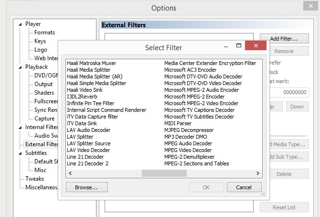Click the merit value field 00000000
The height and width of the screenshot is (217, 320).
289,92
